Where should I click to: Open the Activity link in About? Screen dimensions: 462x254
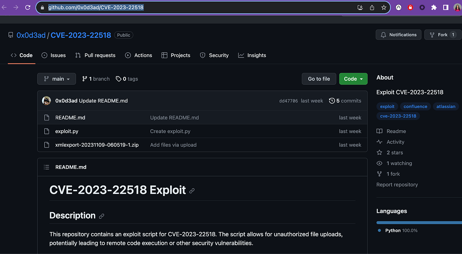(x=391, y=142)
